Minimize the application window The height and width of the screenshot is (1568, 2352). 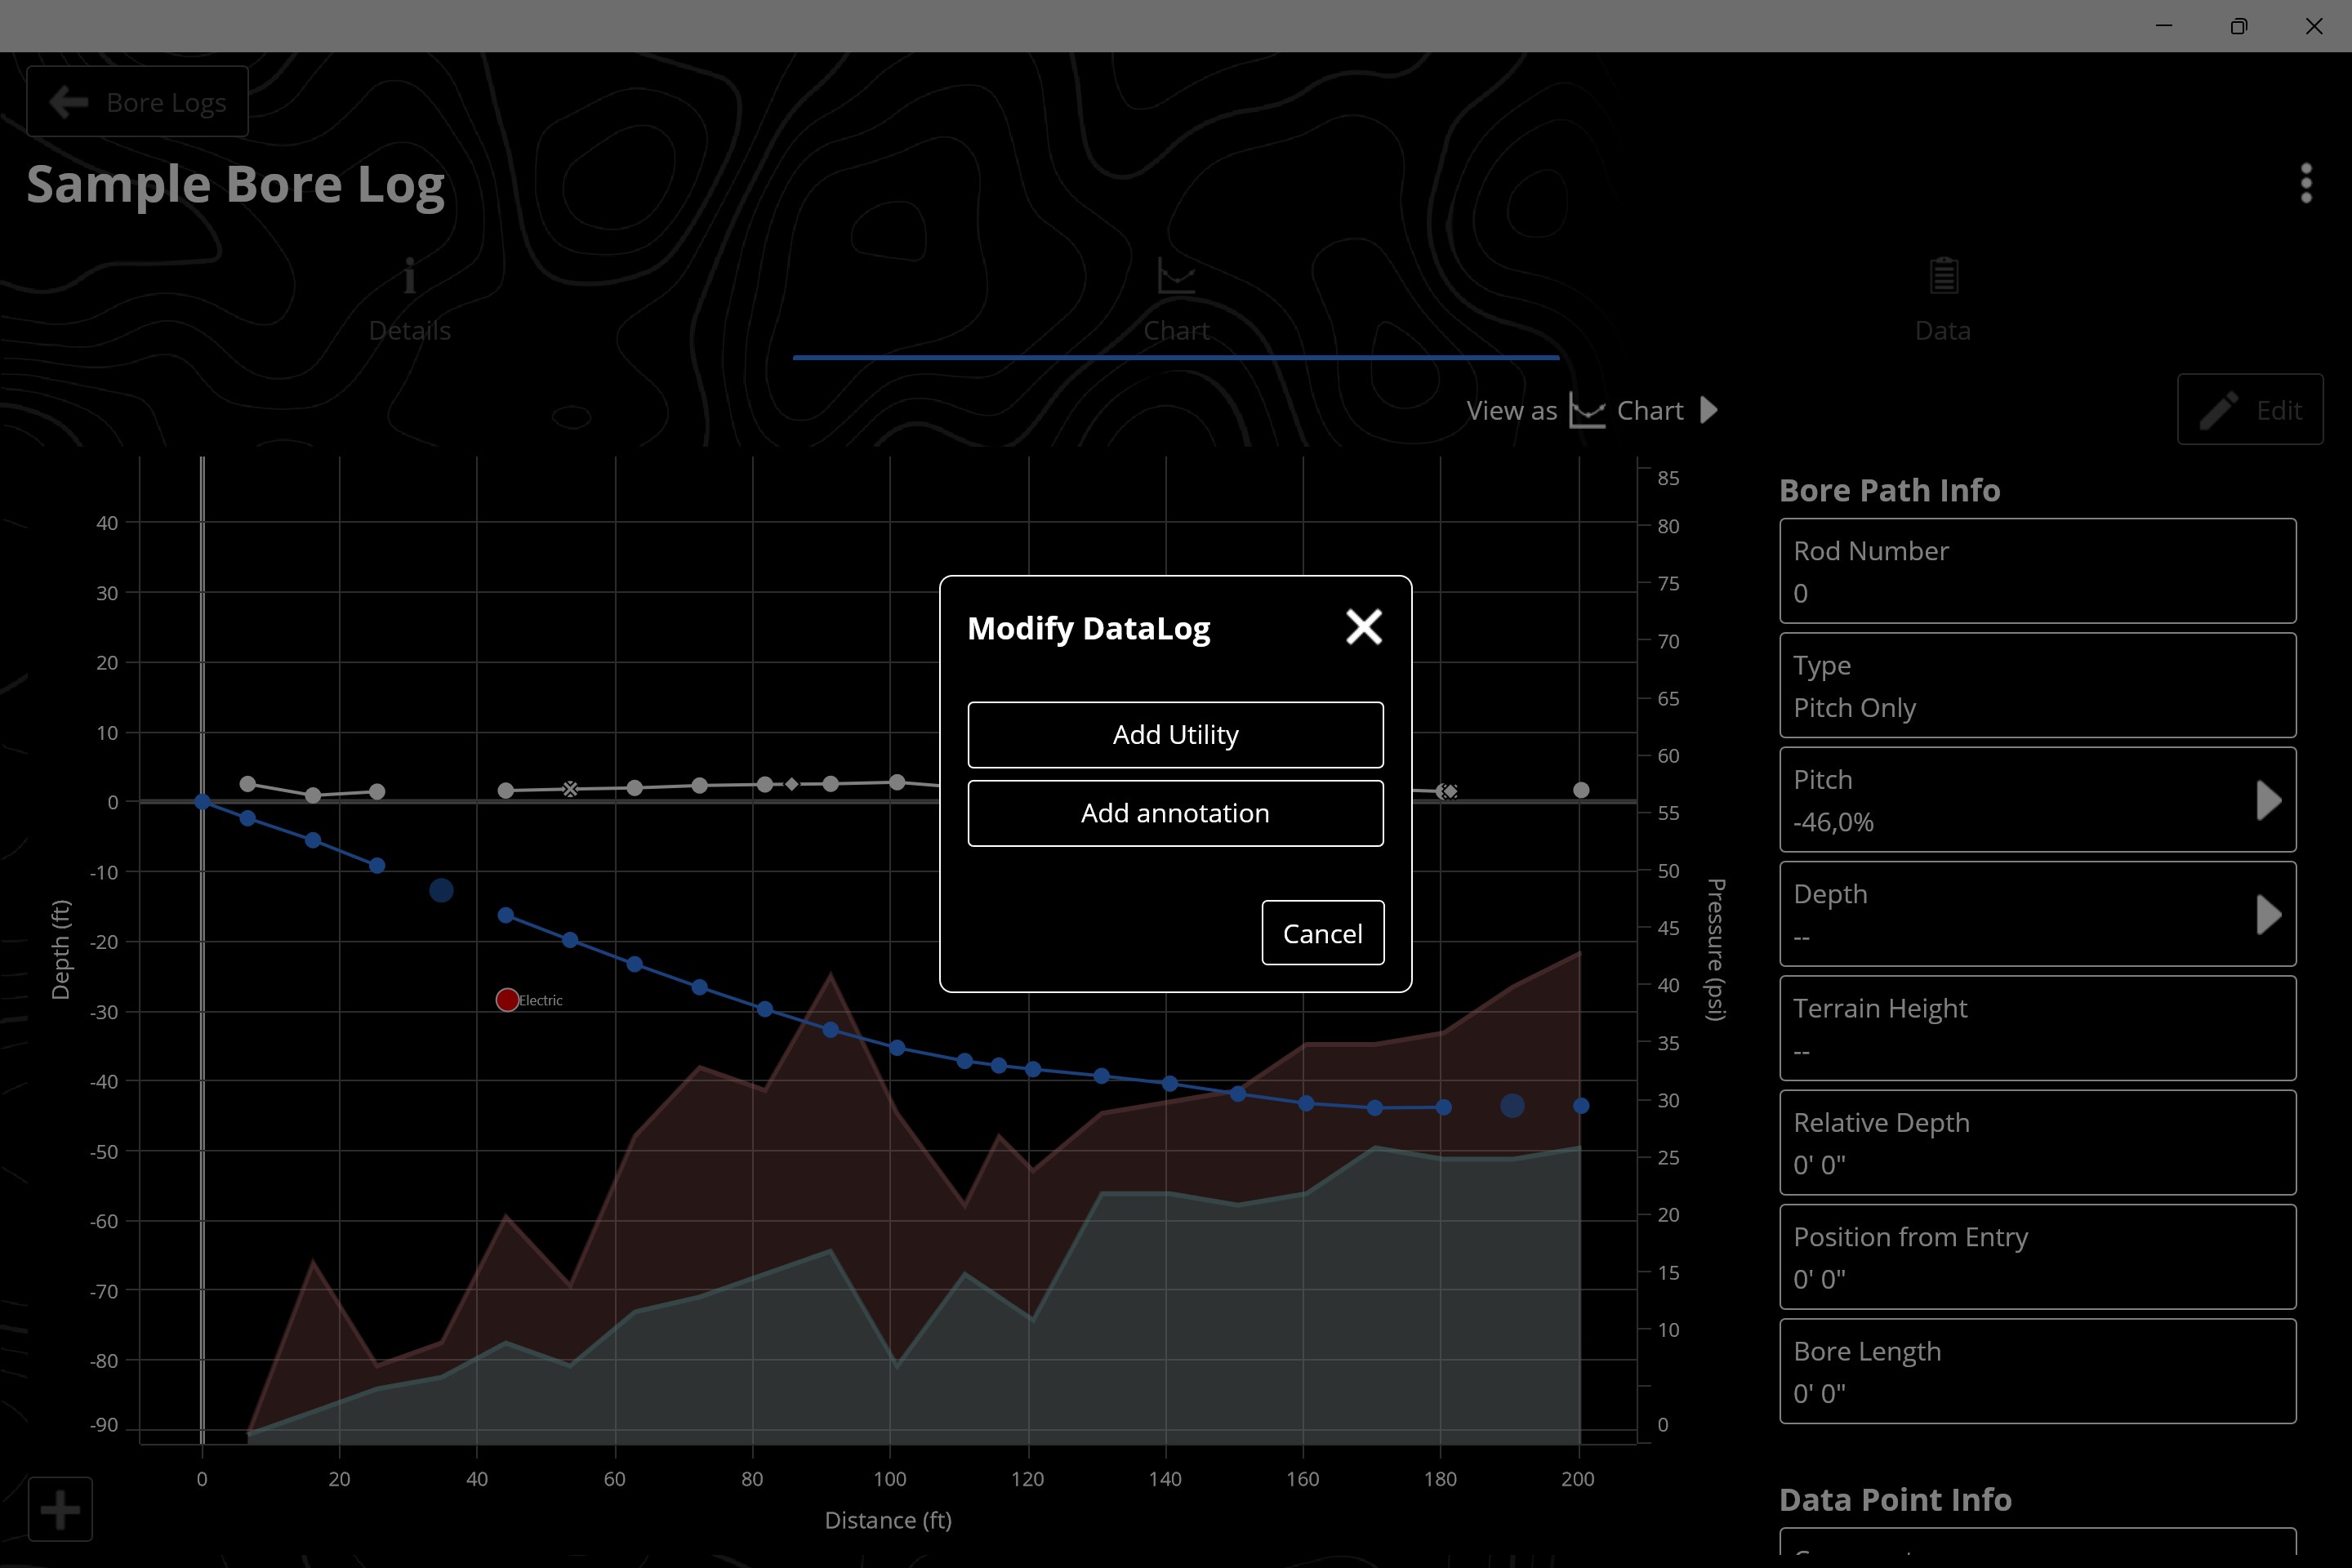point(2164,26)
